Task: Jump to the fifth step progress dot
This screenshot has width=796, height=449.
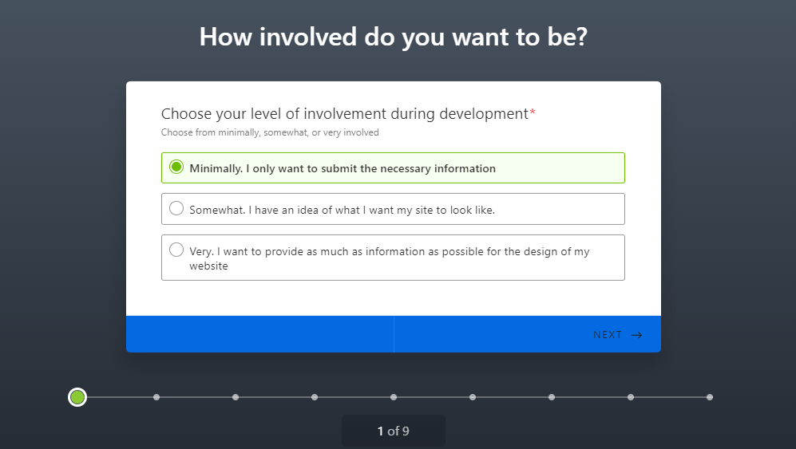Action: (394, 397)
